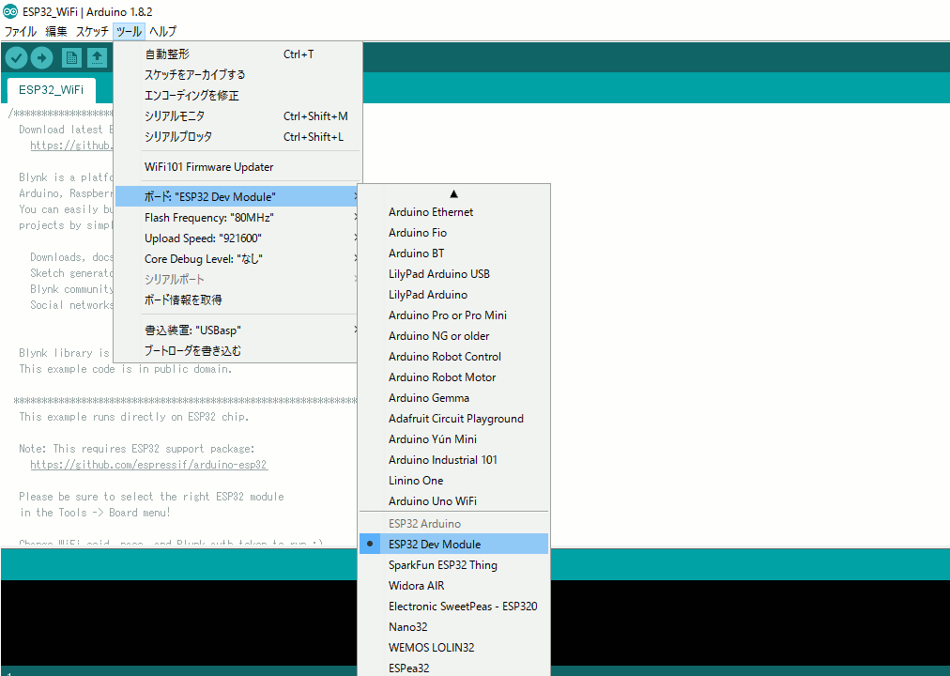Select Arduino BT board
The width and height of the screenshot is (950, 676).
click(x=453, y=253)
